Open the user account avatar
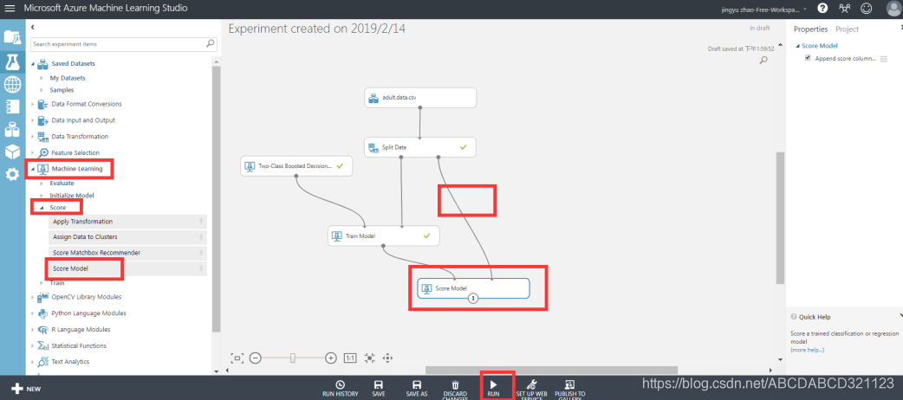The height and width of the screenshot is (400, 903). [x=893, y=9]
